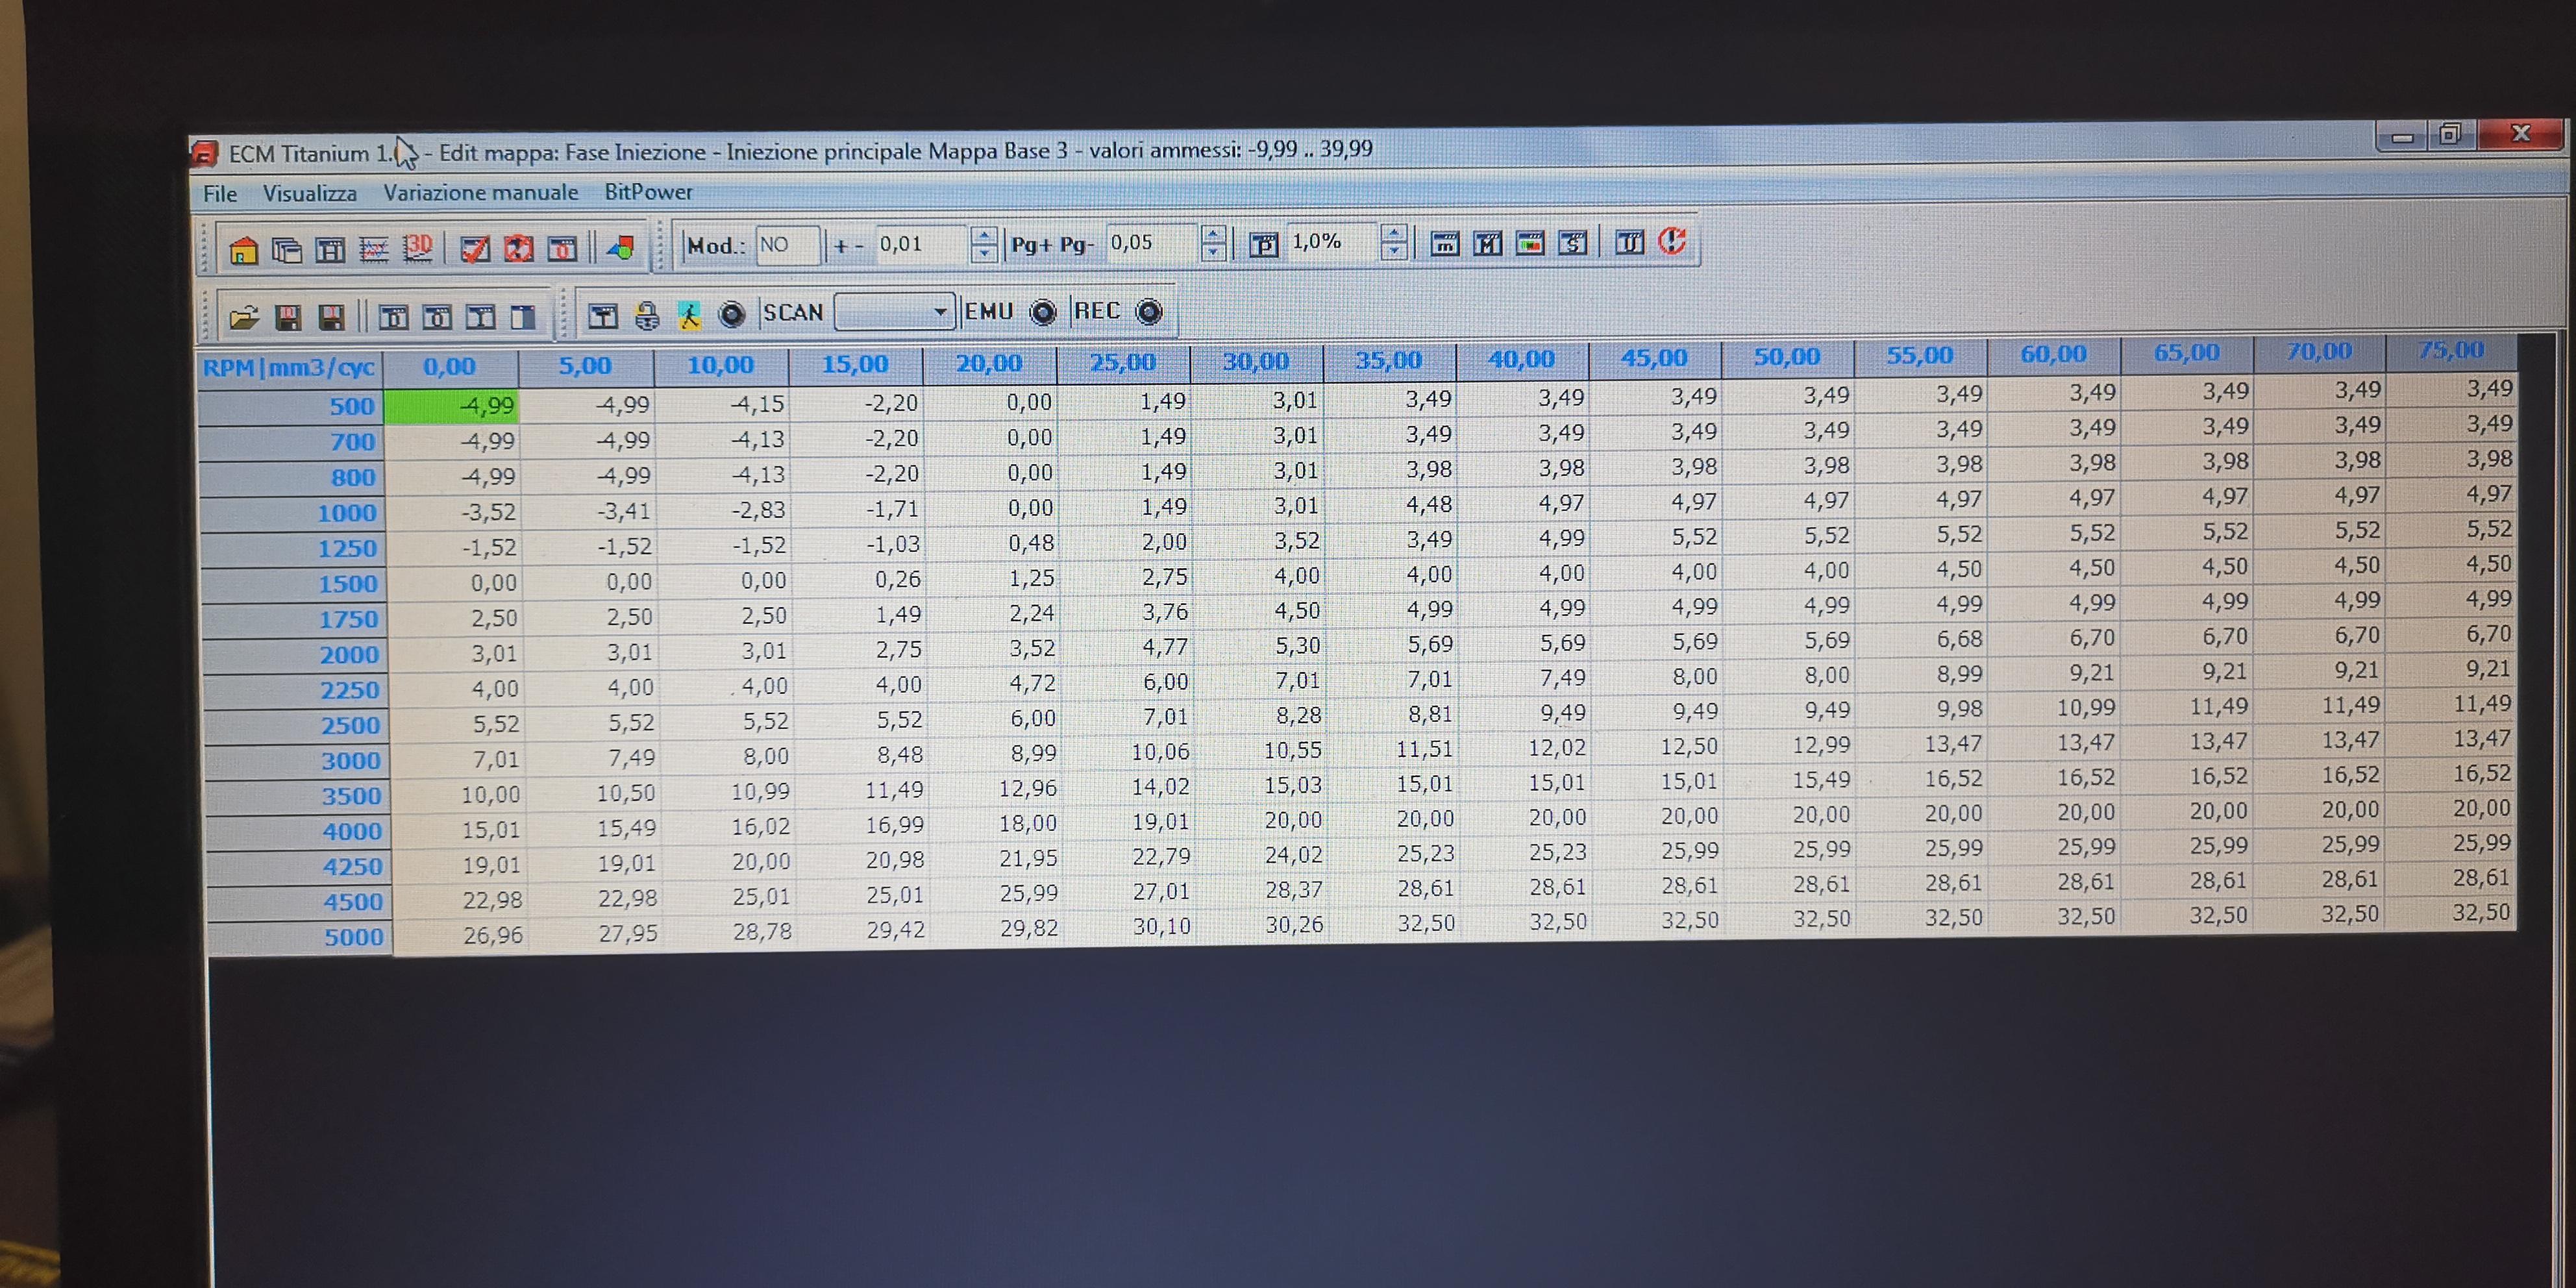Click the third window icon after the floppy disks

[480, 318]
